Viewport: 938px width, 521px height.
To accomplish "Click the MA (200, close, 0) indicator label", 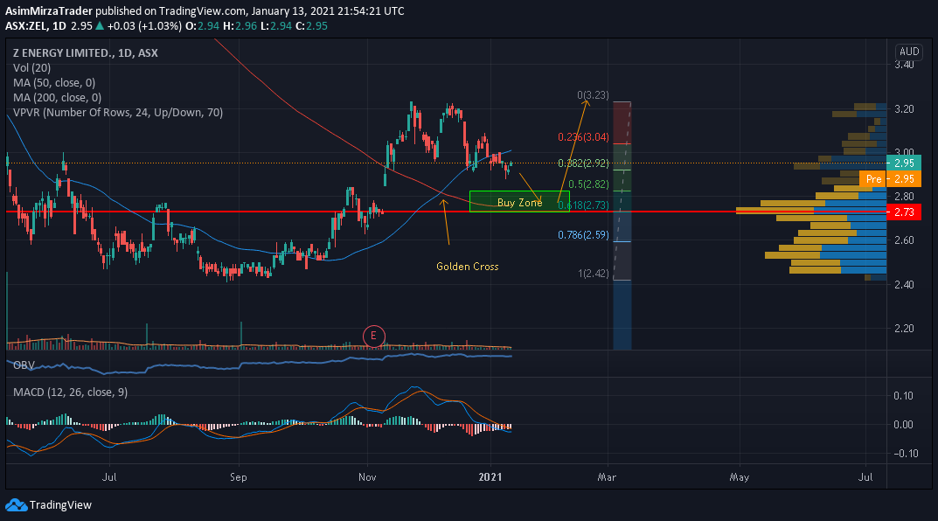I will [58, 98].
